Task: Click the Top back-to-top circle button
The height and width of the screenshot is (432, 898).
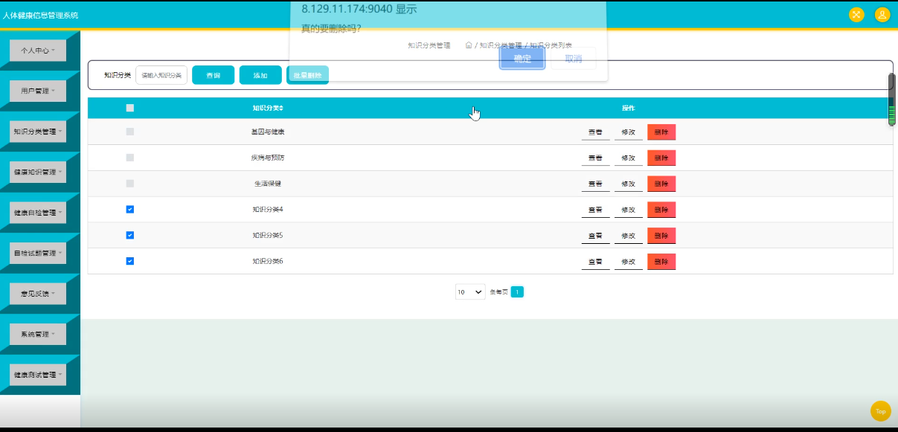Action: [880, 410]
